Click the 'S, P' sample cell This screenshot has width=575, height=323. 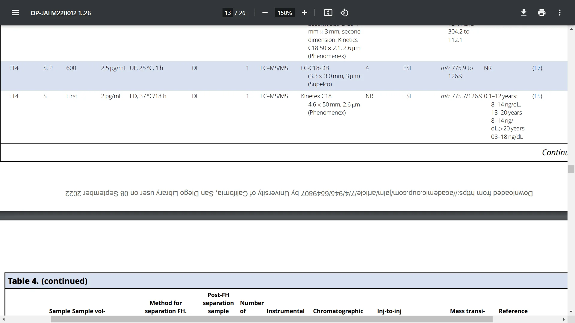click(x=48, y=68)
